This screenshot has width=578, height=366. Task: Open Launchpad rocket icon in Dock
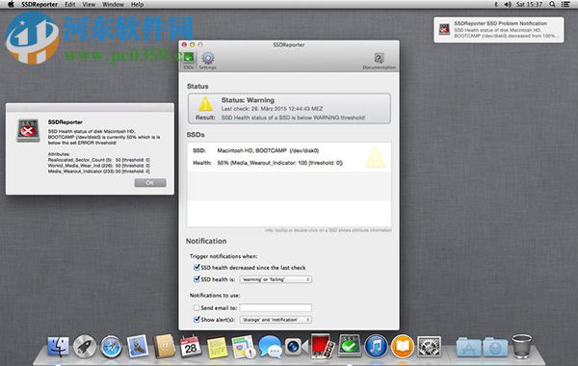click(85, 347)
